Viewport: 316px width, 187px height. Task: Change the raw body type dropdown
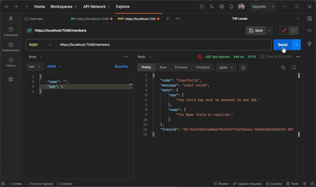pyautogui.click(x=35, y=67)
